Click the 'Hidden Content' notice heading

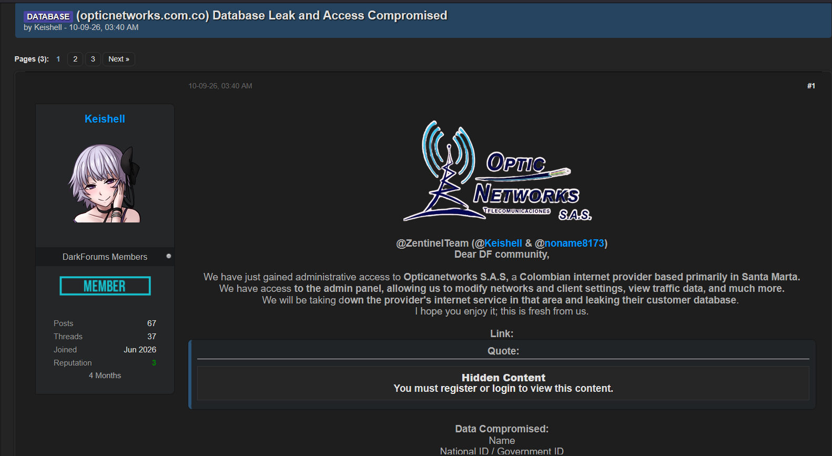(503, 378)
